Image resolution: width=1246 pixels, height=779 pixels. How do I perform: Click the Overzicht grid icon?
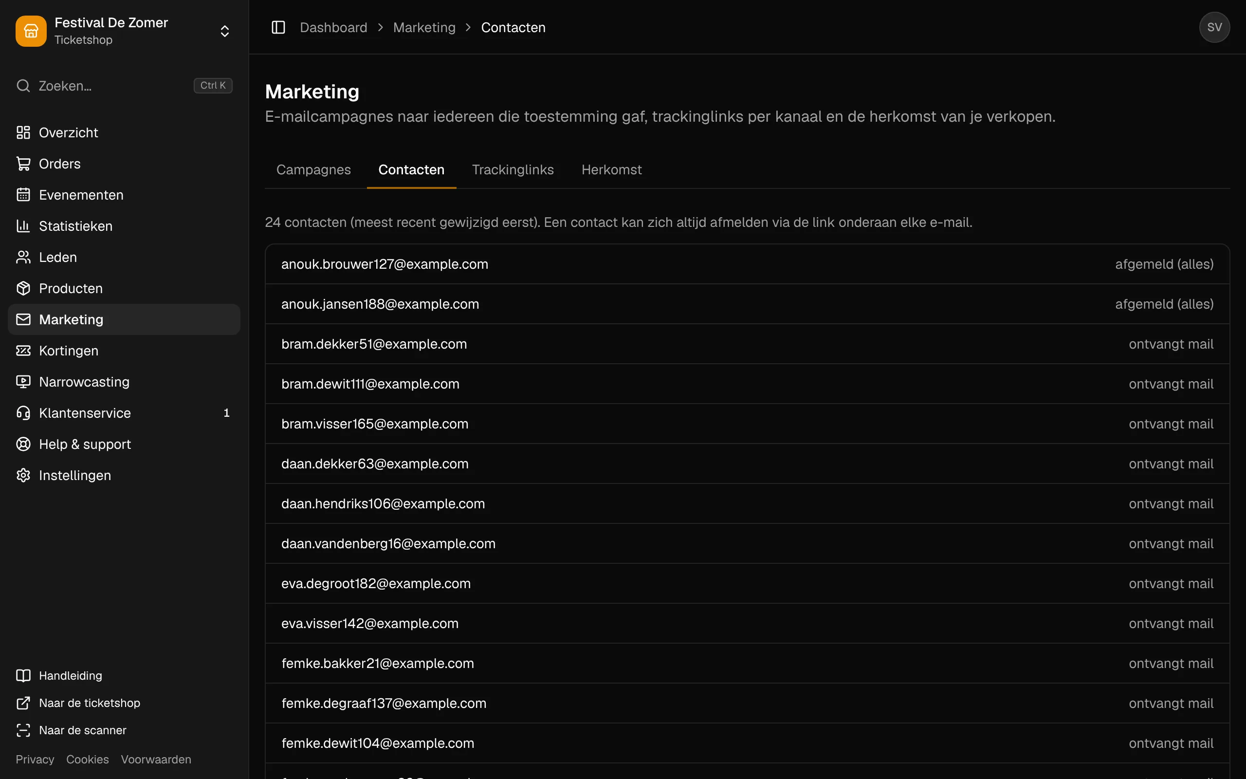click(x=23, y=132)
